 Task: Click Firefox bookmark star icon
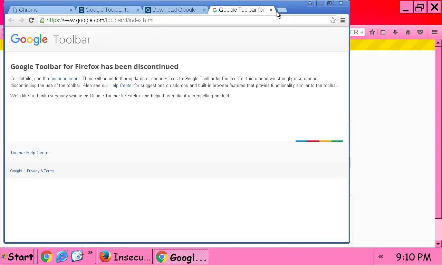coord(372,32)
